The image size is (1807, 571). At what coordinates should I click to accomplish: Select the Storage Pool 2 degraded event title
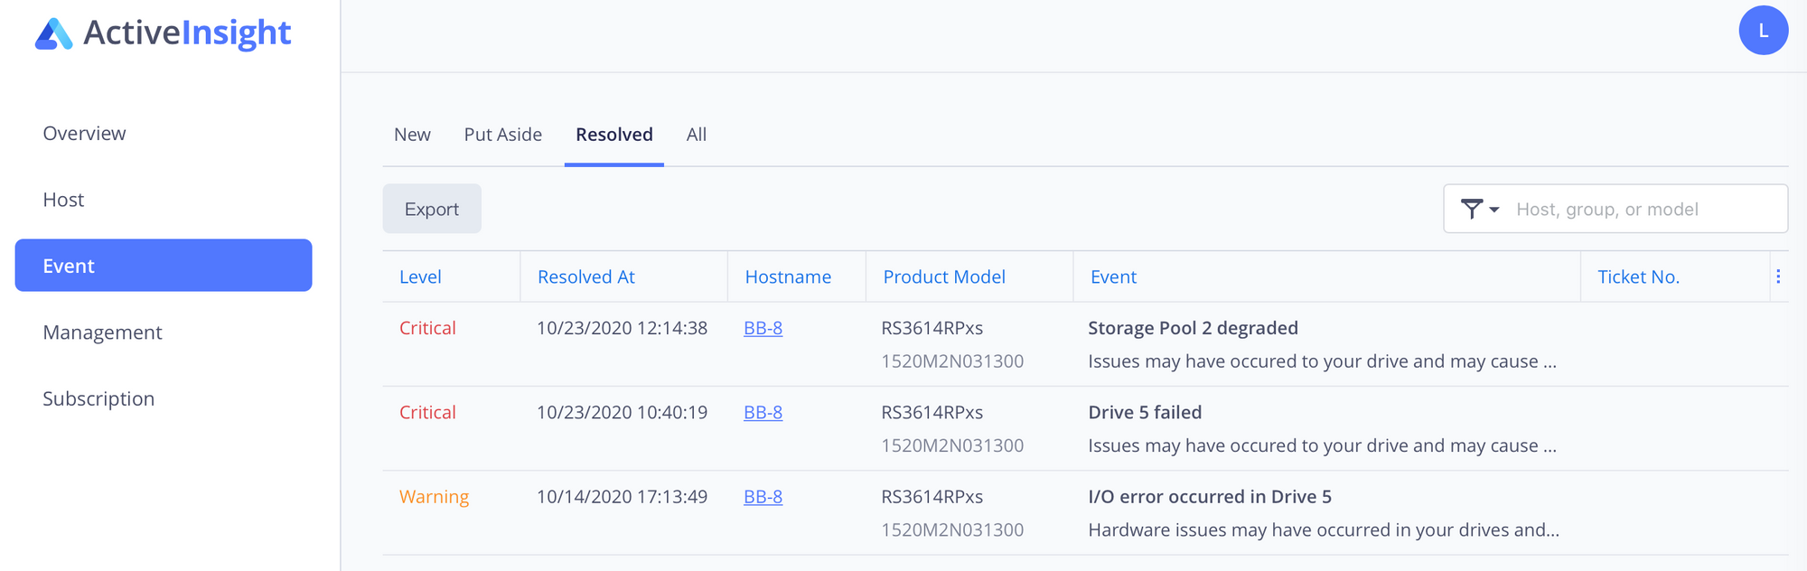point(1193,328)
